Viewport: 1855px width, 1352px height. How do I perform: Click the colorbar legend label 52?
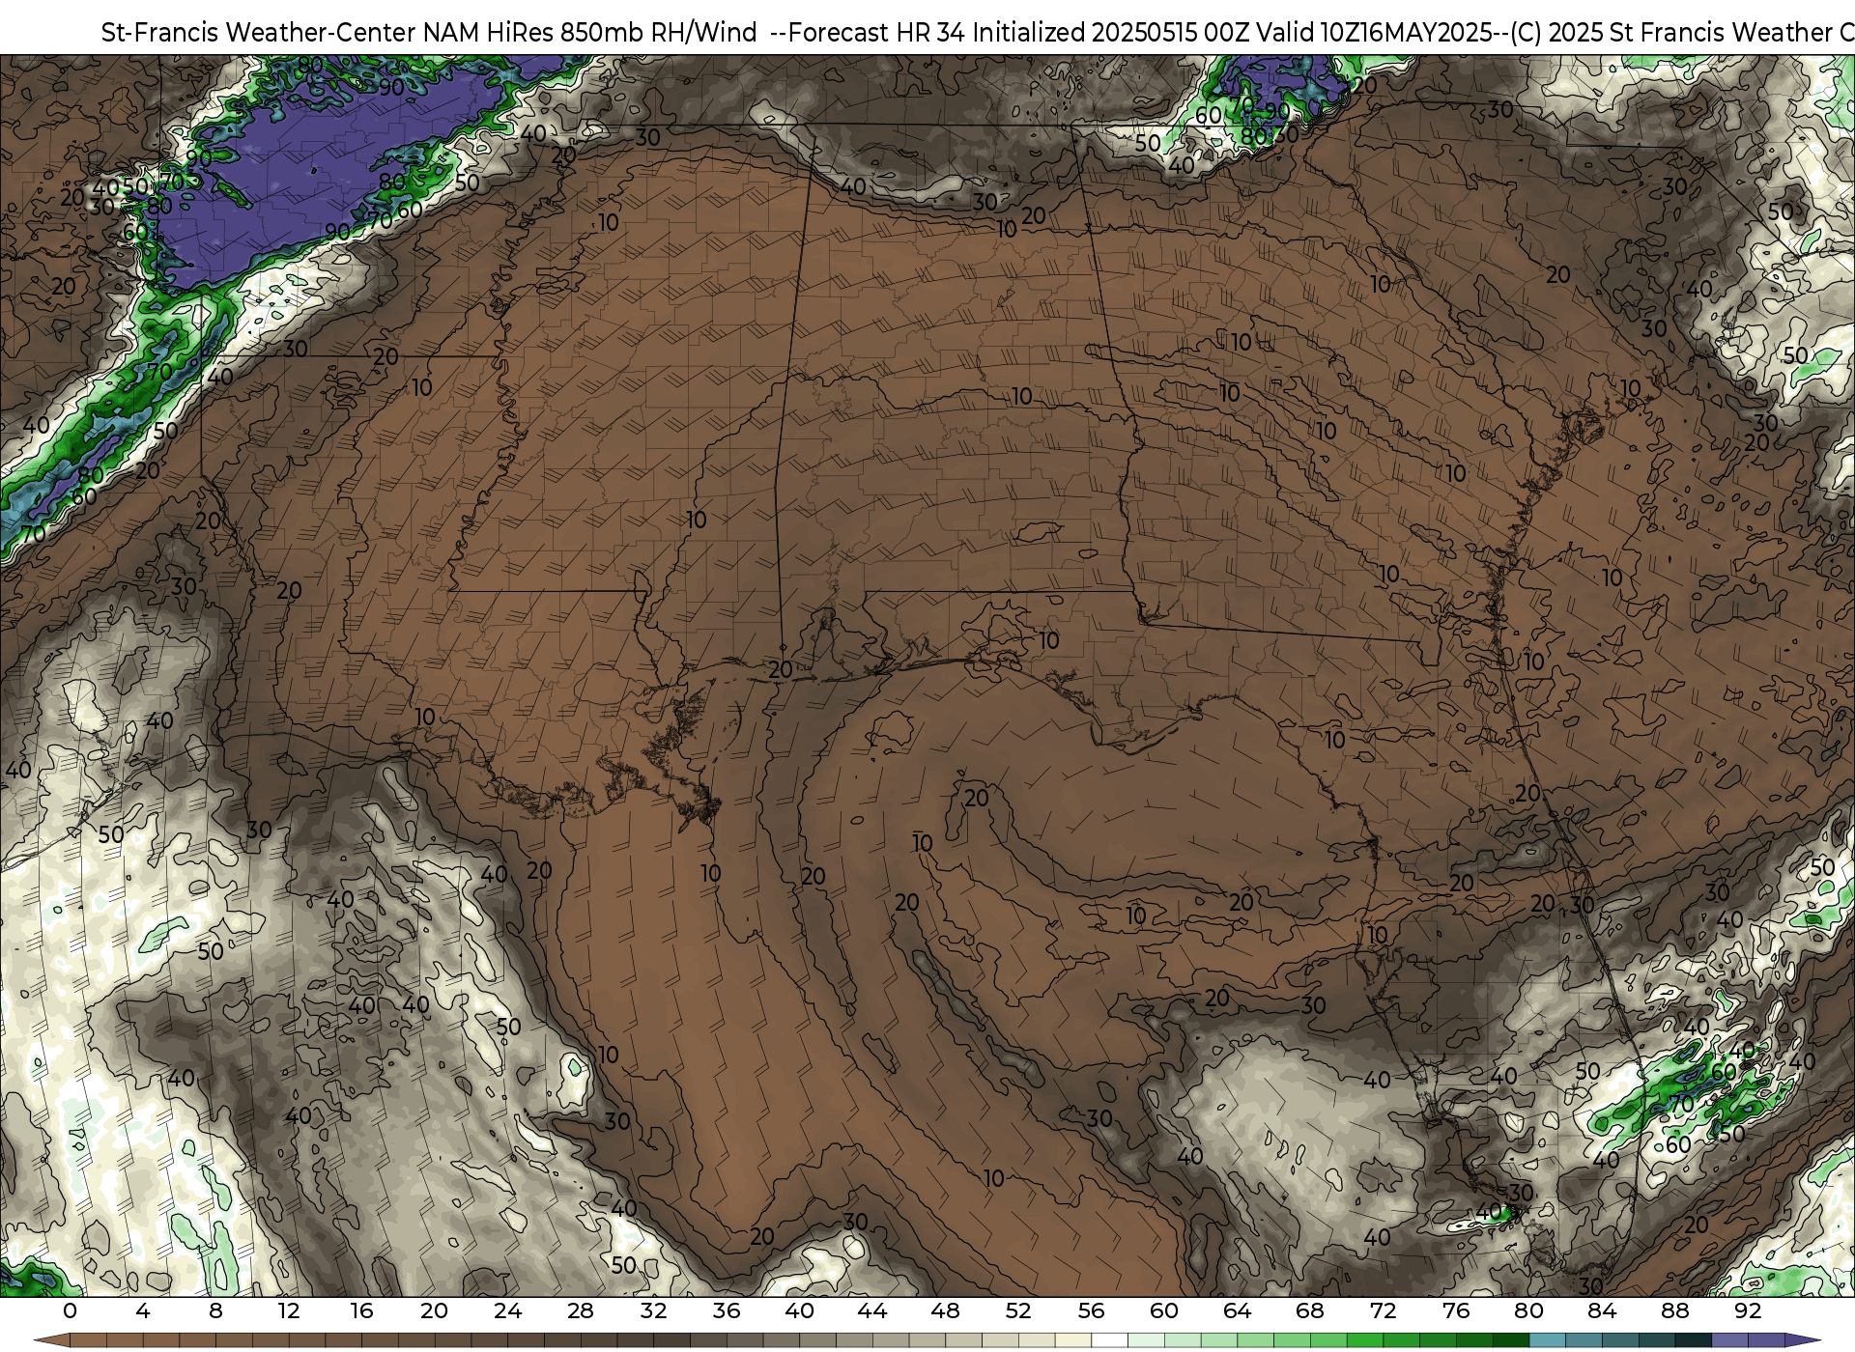point(1018,1311)
